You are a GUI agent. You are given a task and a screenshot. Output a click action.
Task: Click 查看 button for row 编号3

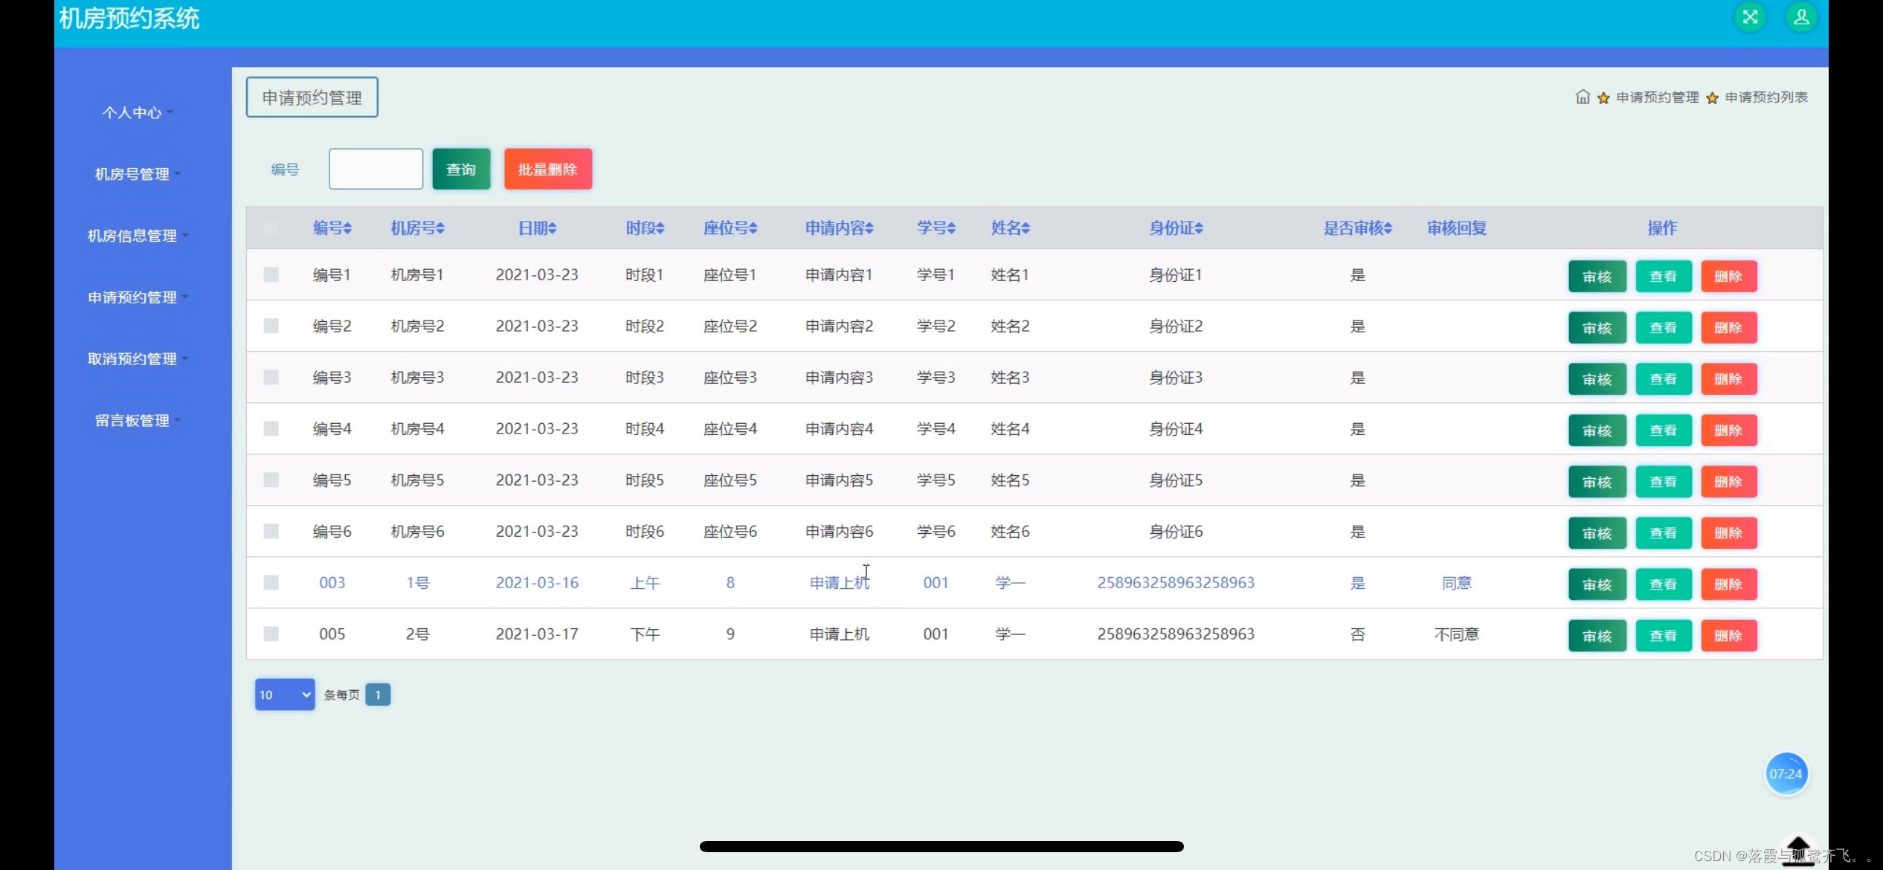pos(1664,379)
